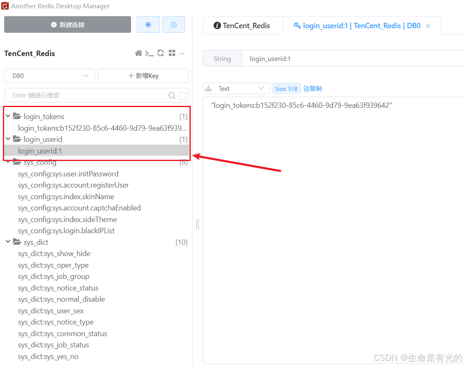The height and width of the screenshot is (366, 464).
Task: Click the info icon on TenCent_Redis tab
Action: (217, 25)
